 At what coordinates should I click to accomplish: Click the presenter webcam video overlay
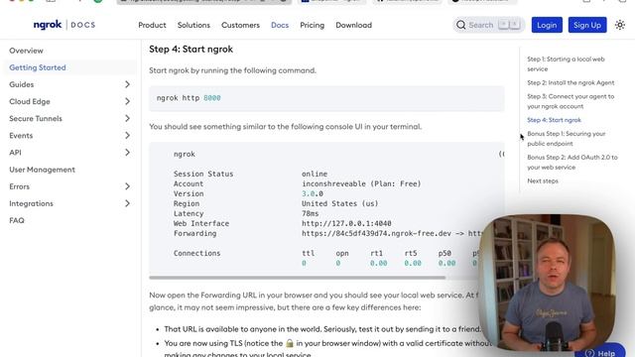(x=547, y=284)
